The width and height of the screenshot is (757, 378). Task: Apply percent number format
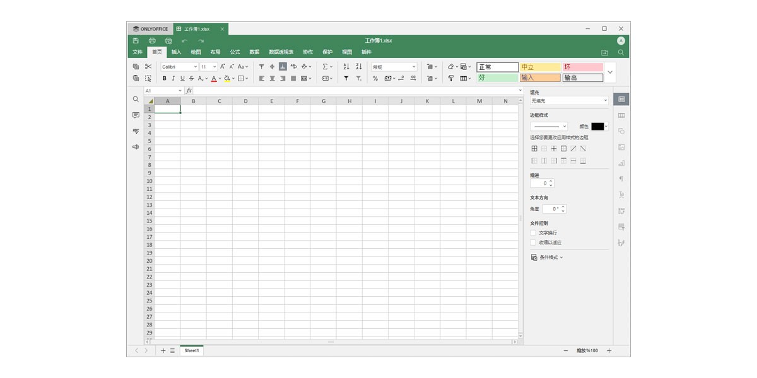[374, 77]
